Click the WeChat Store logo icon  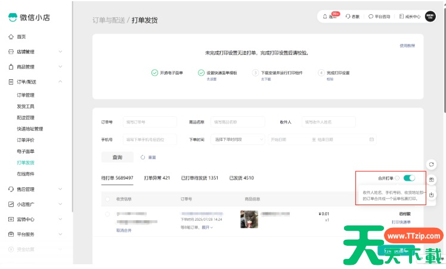pyautogui.click(x=13, y=17)
